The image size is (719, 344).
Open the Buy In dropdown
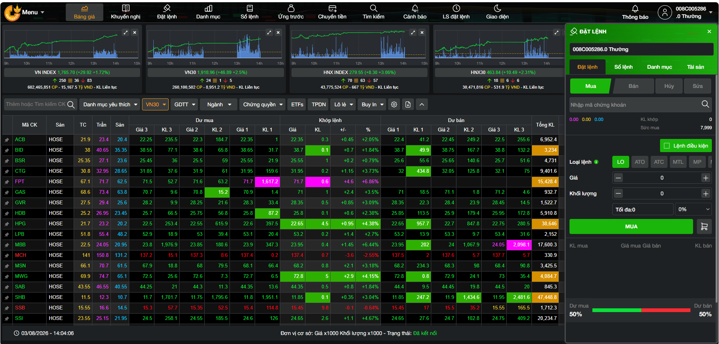[372, 104]
